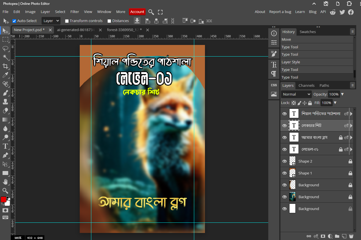Select the Crop tool

[x=5, y=66]
